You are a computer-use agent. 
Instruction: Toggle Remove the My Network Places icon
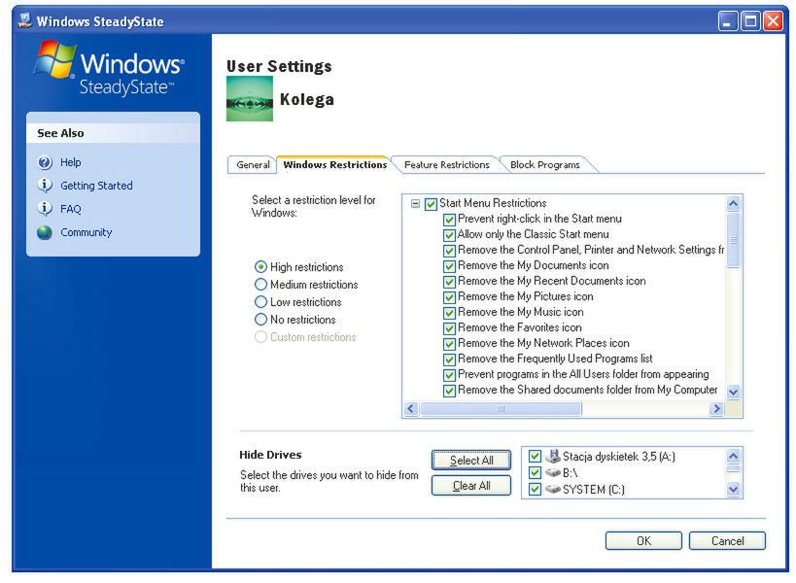tap(449, 344)
